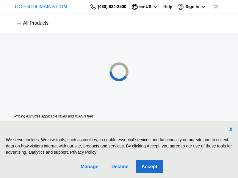Click the GOFGODOMAINS.COM site logo
The image size is (238, 178).
(x=41, y=7)
